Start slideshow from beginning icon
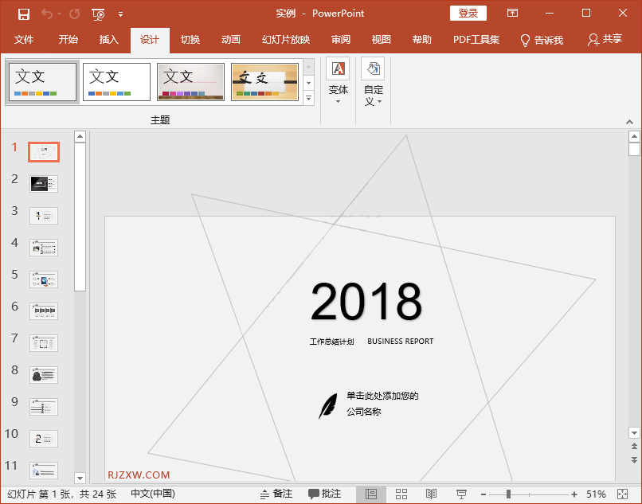Screen dimensions: 642x504 click(x=98, y=14)
